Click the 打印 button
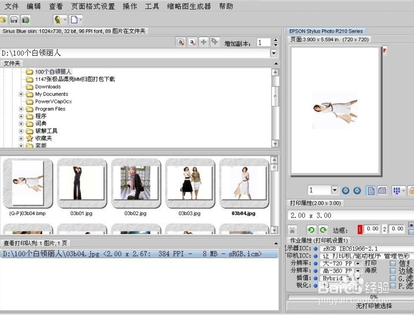The image size is (414, 315). (372, 262)
